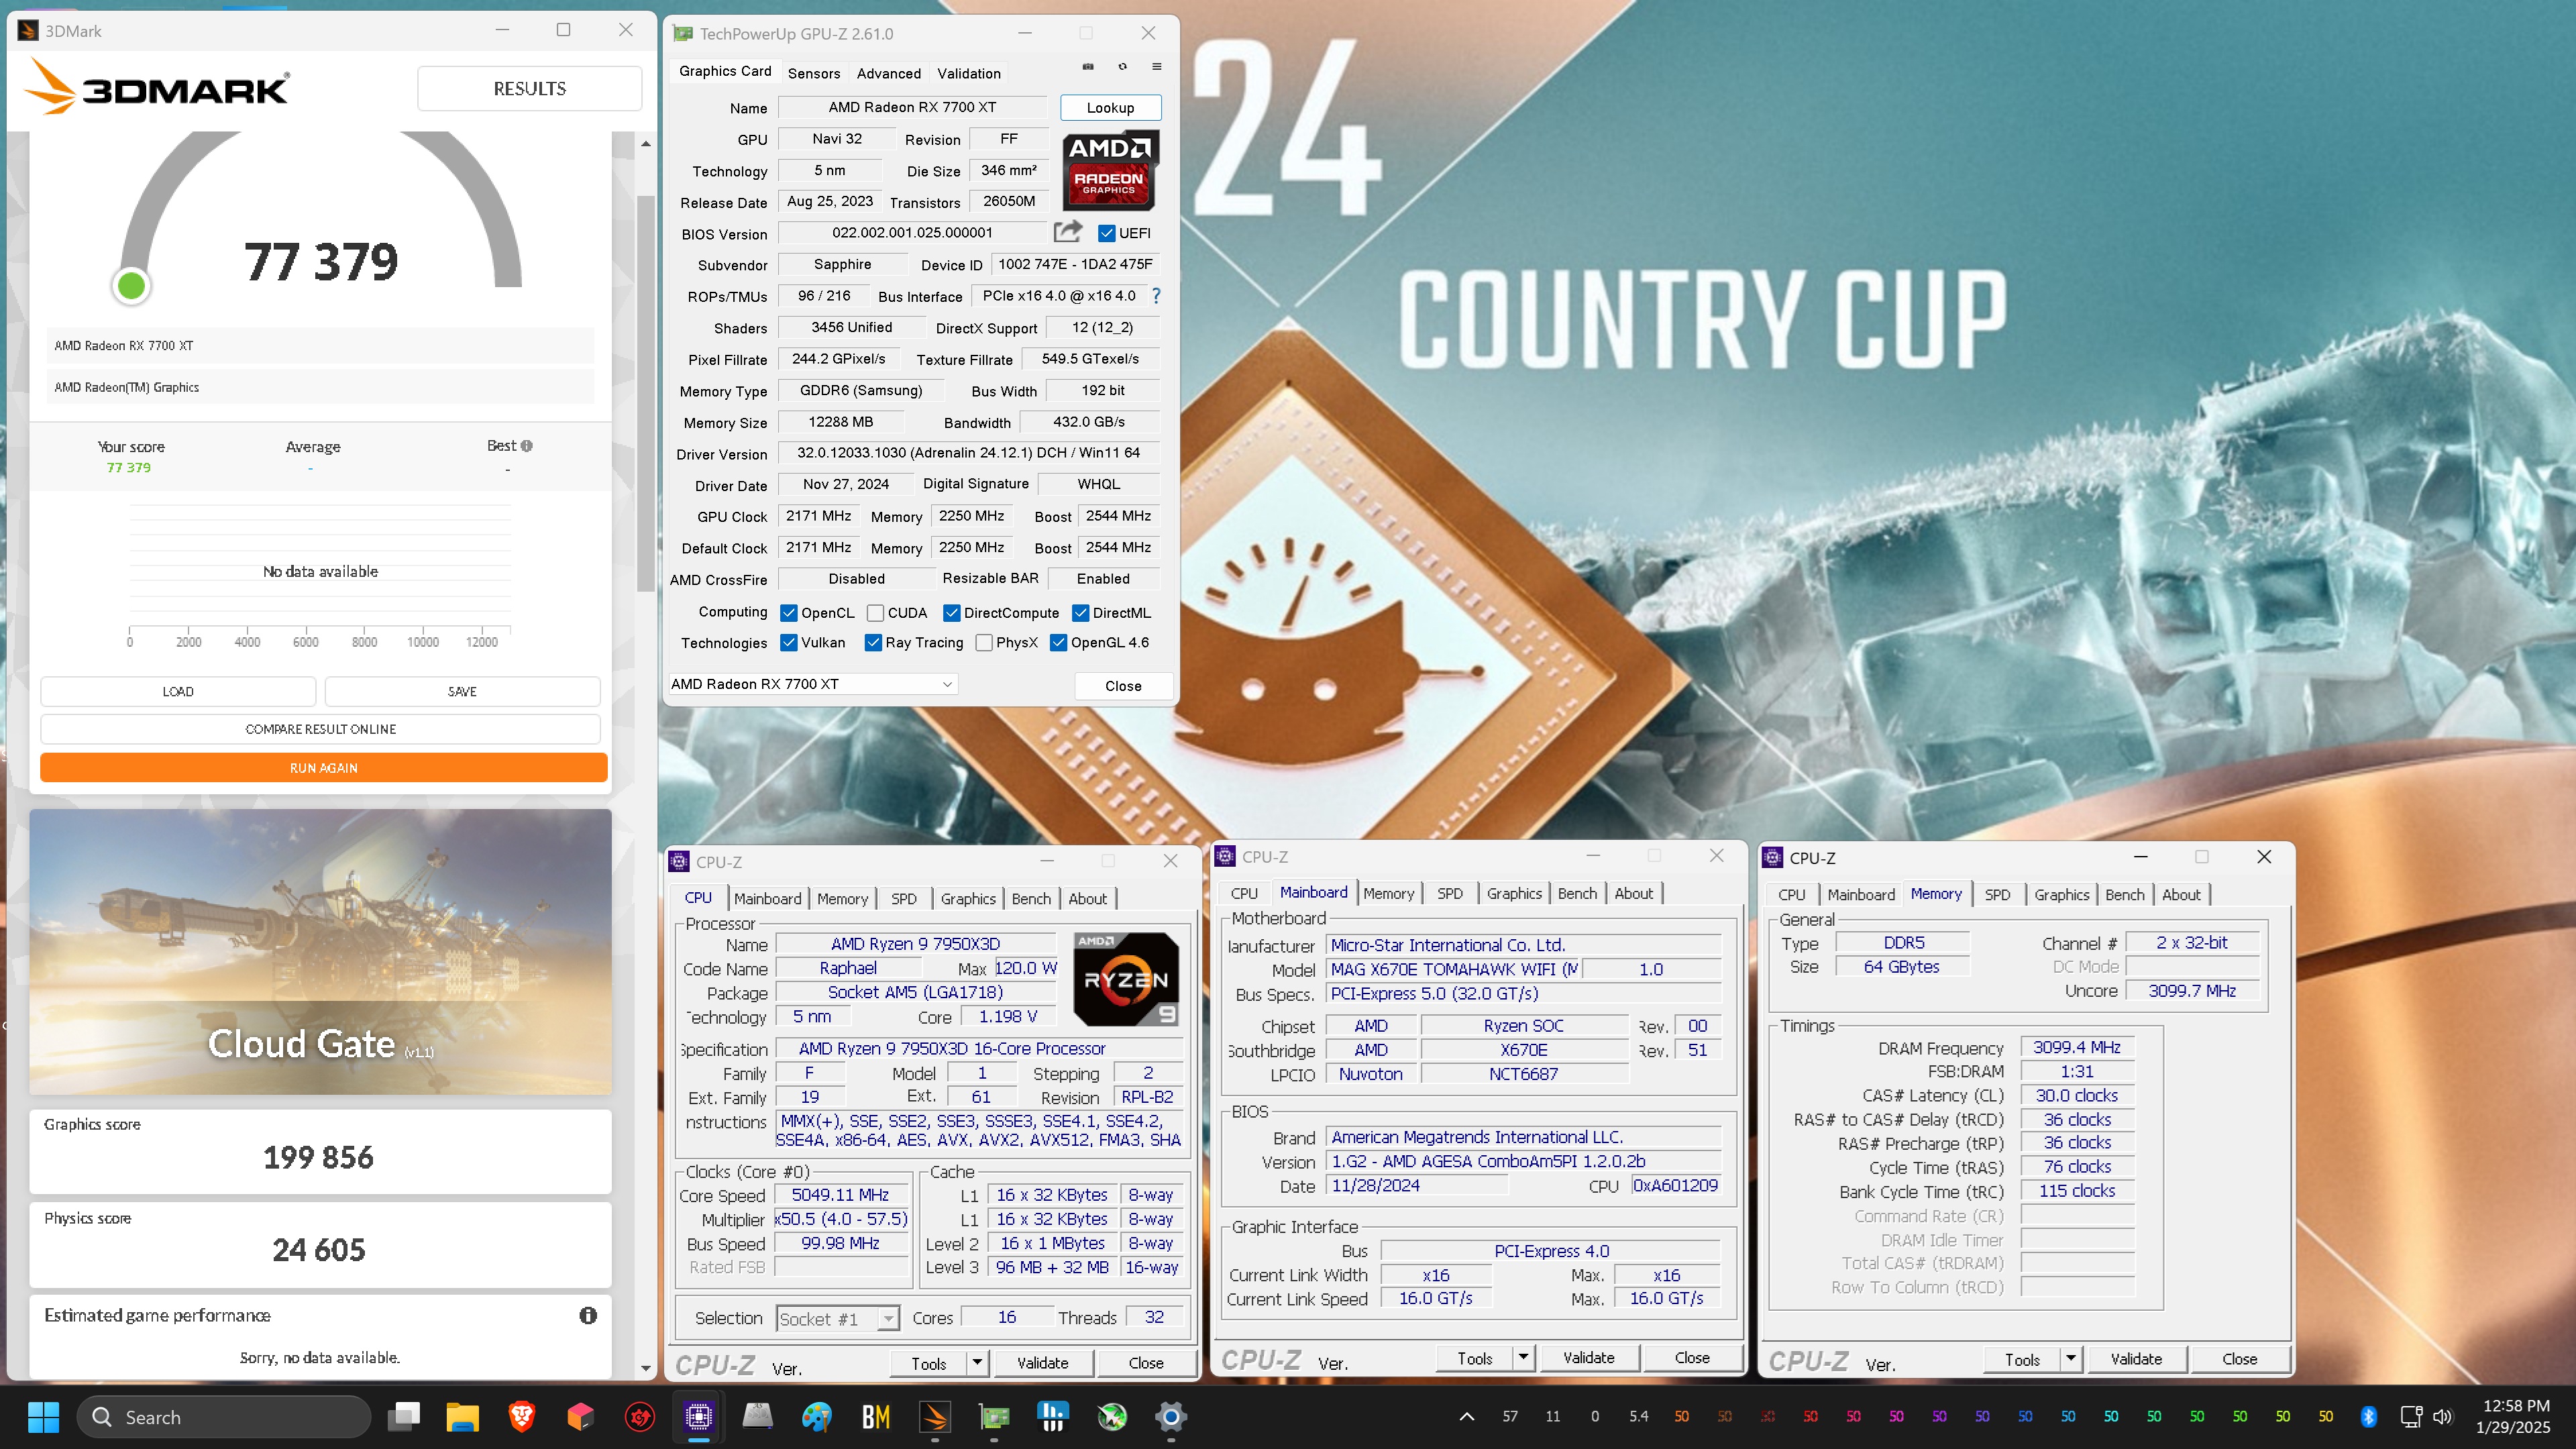Viewport: 2576px width, 1449px height.
Task: Click the Bus Interface question mark help icon
Action: (1156, 296)
